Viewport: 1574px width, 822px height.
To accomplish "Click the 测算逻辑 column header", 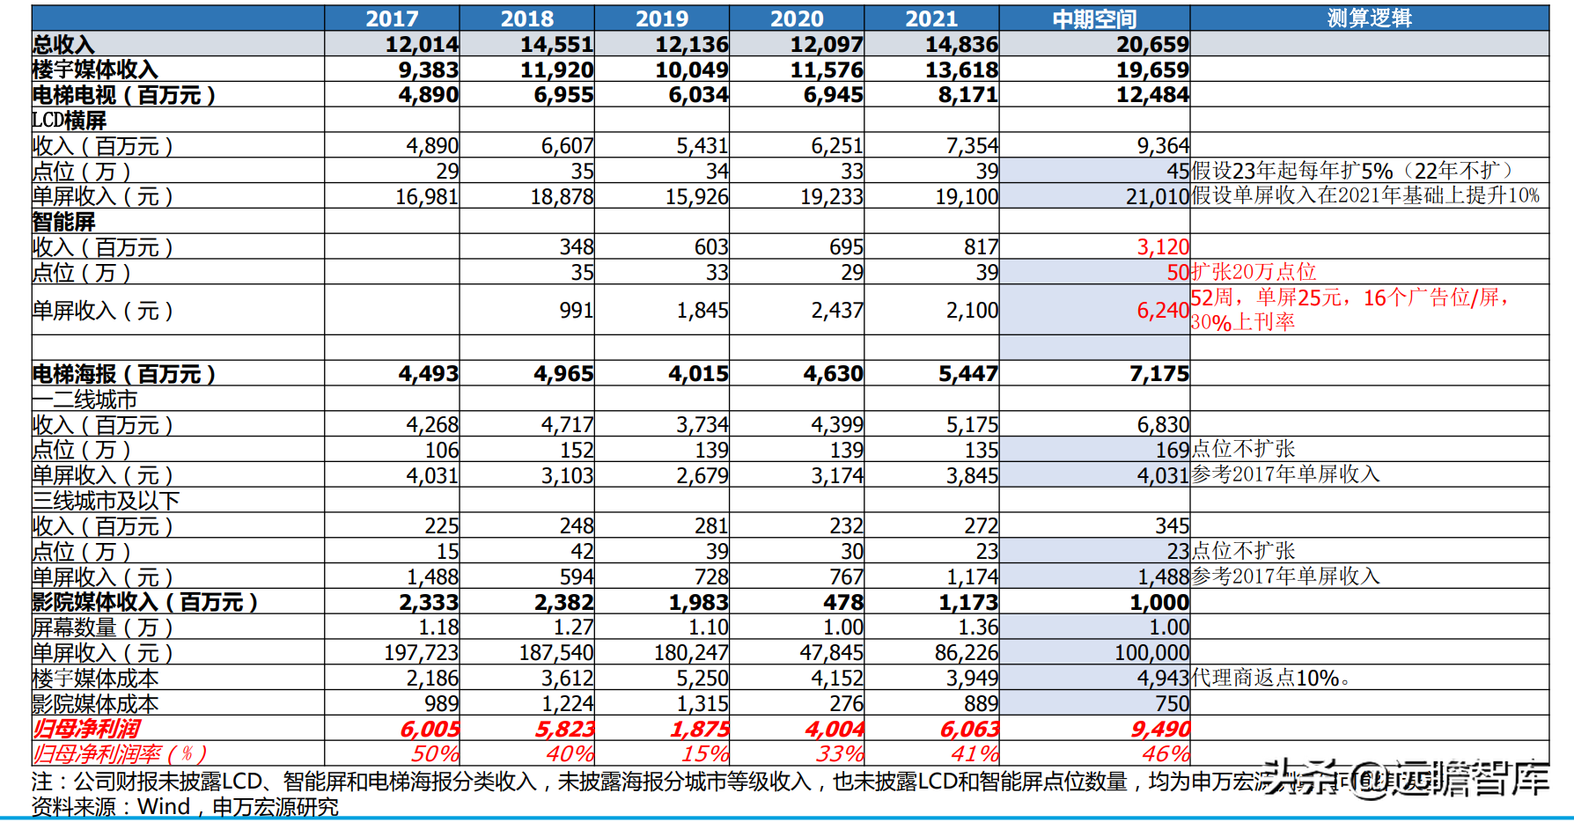I will point(1369,18).
